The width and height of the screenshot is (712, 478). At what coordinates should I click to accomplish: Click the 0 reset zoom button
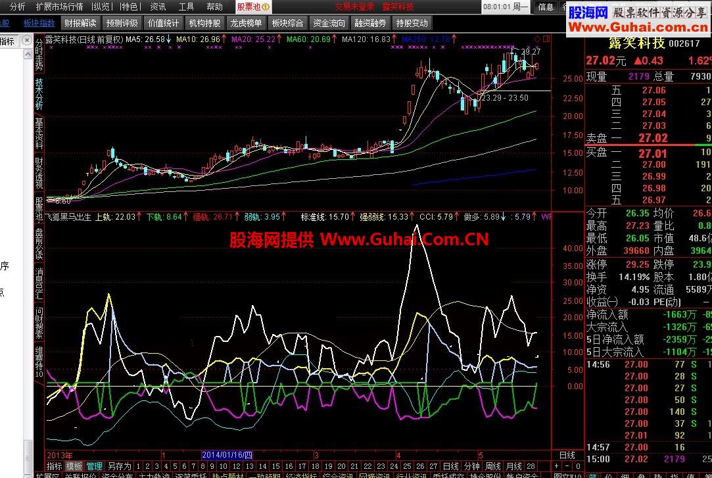pos(578,466)
